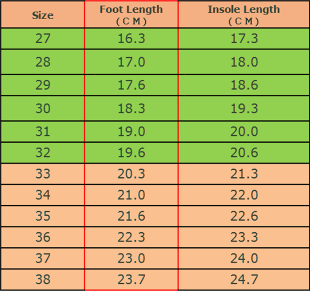Select foot length 20.3 cell
This screenshot has width=310, height=291.
click(x=131, y=174)
